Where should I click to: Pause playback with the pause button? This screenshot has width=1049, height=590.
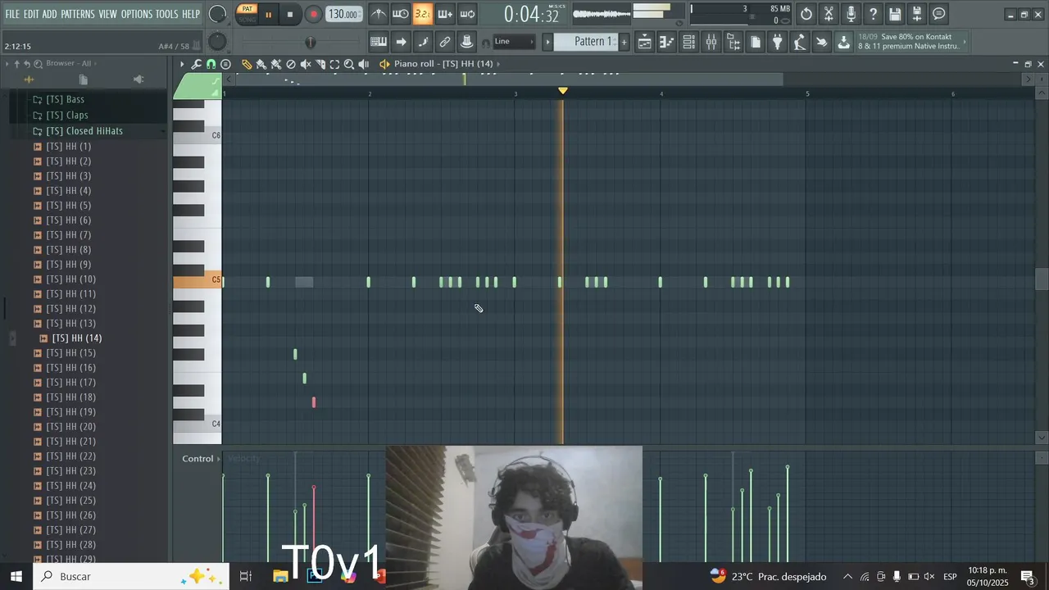tap(268, 14)
